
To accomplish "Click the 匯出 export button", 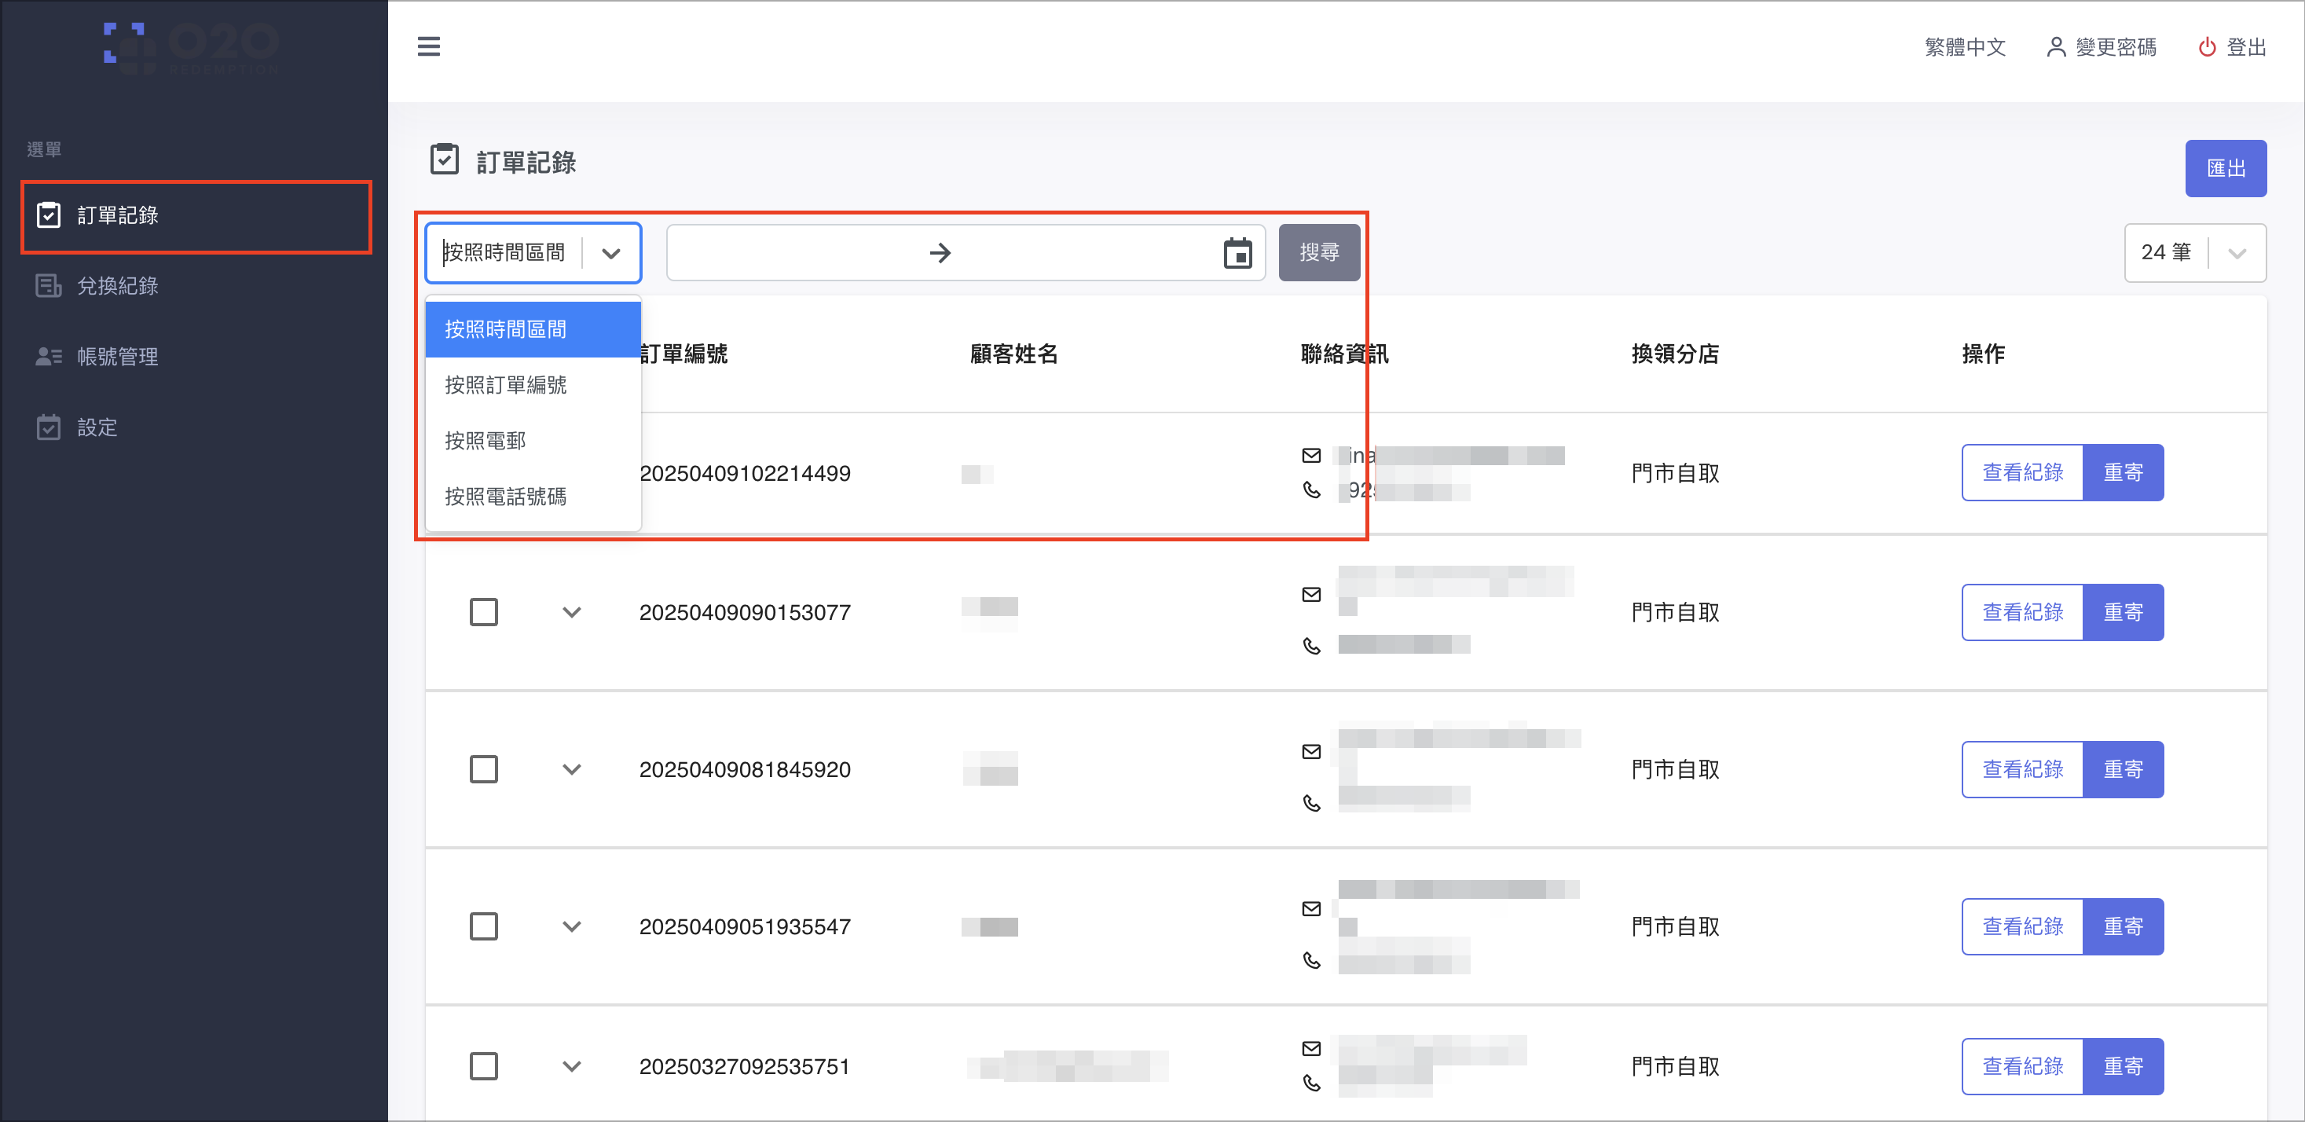I will [2226, 168].
